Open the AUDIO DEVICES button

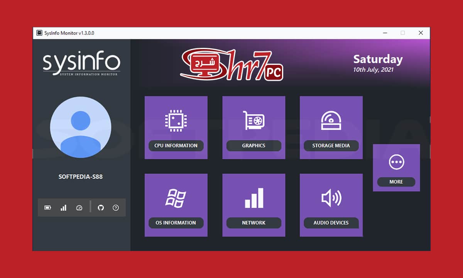click(331, 223)
